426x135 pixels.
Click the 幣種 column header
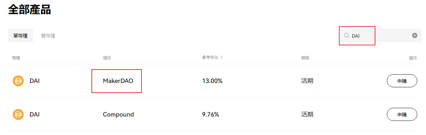(x=16, y=58)
